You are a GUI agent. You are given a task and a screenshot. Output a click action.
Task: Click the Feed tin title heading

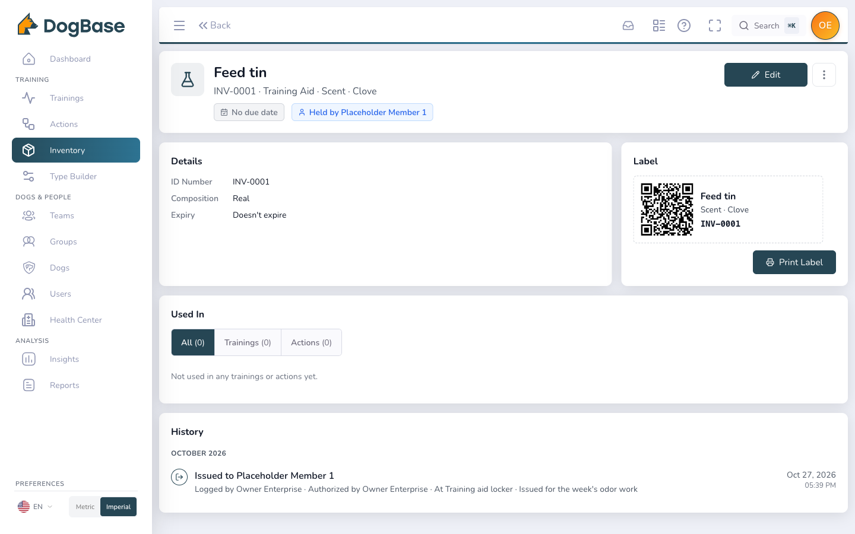240,72
